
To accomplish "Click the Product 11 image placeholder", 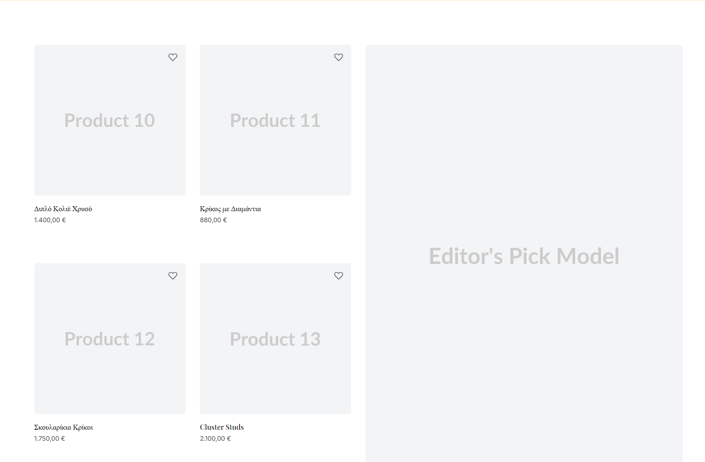I will pyautogui.click(x=275, y=120).
